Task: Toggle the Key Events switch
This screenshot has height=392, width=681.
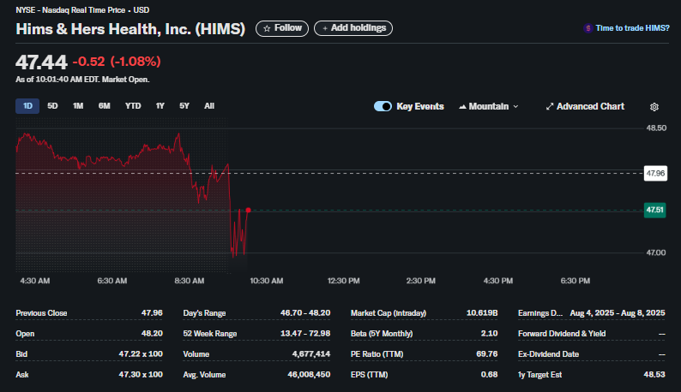Action: click(x=383, y=106)
